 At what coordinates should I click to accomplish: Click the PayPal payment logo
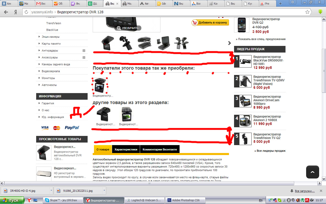coord(72,127)
